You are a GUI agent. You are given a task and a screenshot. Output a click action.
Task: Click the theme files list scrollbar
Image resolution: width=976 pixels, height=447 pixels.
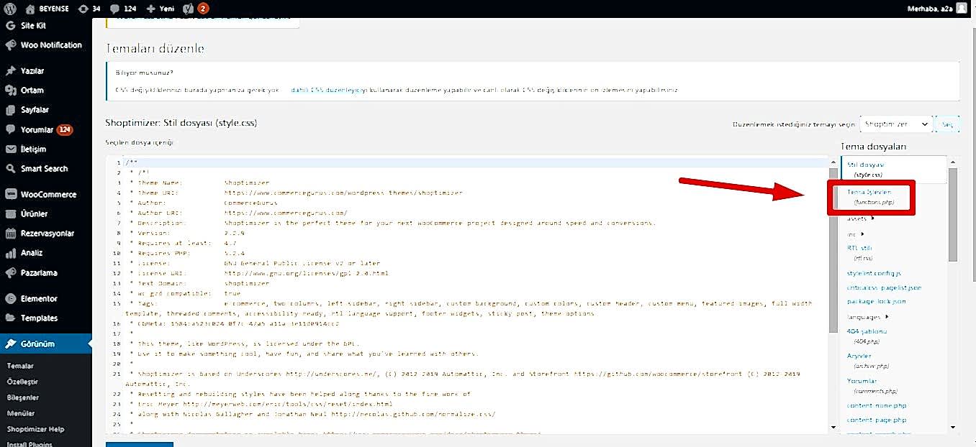[953, 216]
